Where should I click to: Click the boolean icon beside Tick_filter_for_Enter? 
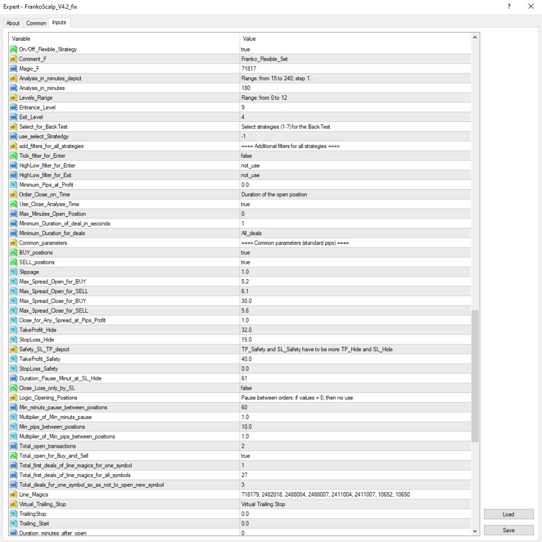(14, 156)
